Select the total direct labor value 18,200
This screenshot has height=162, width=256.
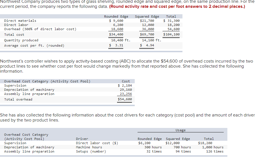coord(173,25)
